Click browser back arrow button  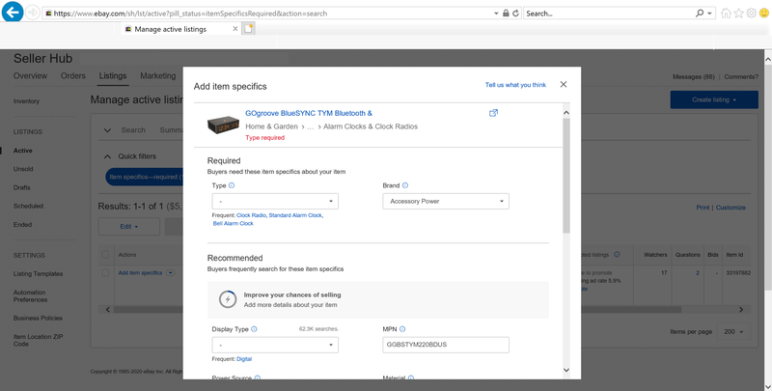coord(13,13)
